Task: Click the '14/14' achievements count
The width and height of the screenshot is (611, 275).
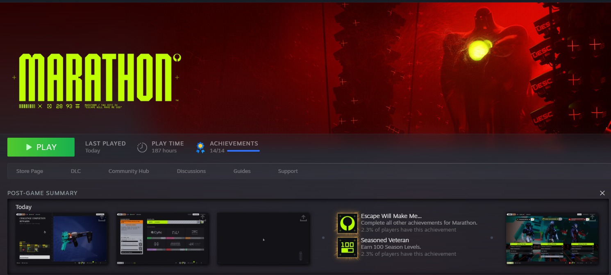Action: [217, 150]
